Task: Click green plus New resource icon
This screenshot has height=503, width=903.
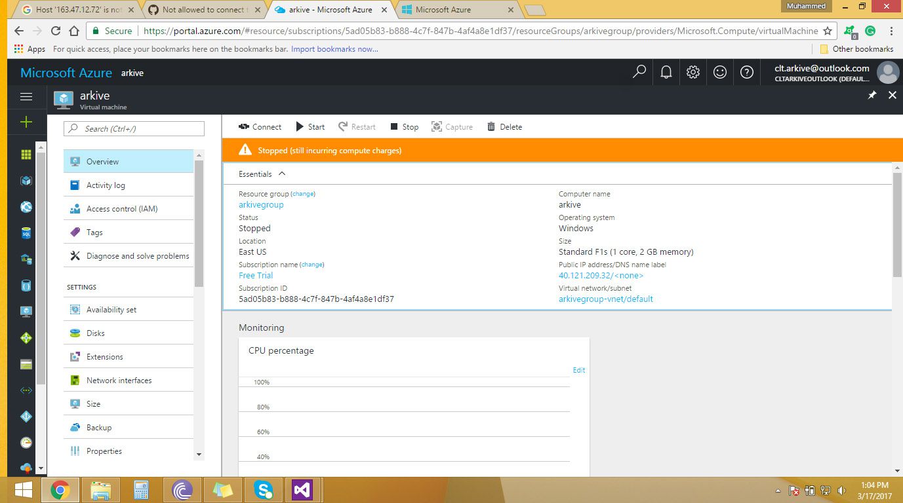Action: [26, 122]
